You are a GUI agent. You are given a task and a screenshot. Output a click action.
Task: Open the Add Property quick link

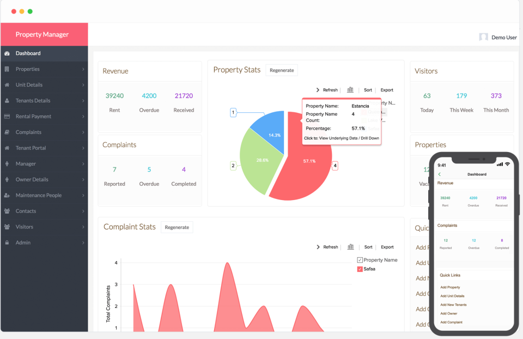tap(450, 287)
